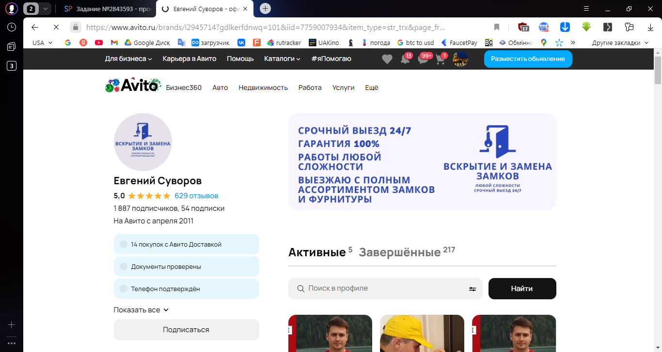Screen dimensions: 662x352
Task: Open the seller's round profile picture
Action: tap(143, 142)
